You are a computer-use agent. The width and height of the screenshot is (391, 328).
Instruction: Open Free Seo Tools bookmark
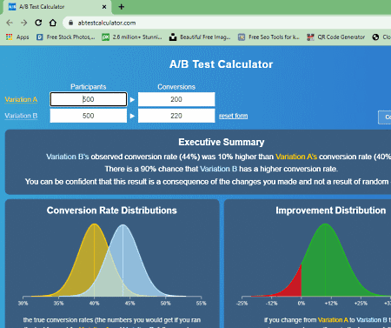coord(268,37)
